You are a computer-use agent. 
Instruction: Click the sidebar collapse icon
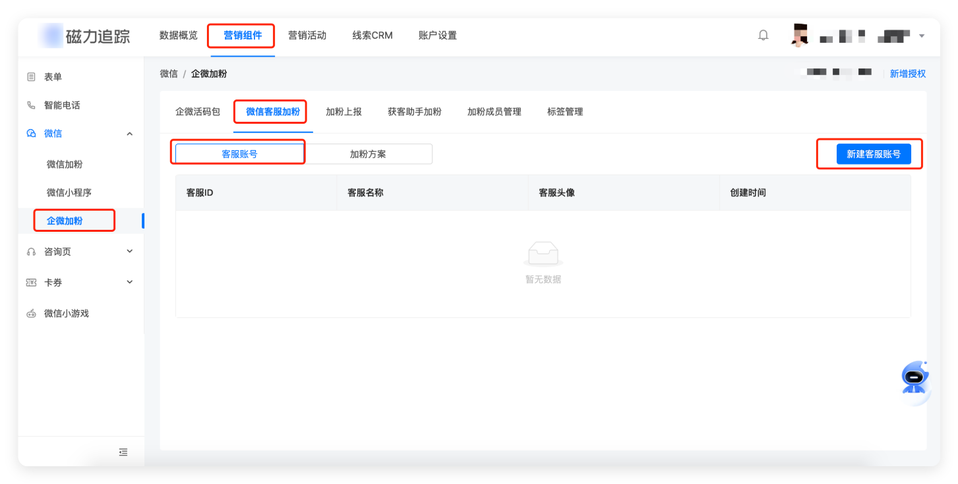tap(123, 452)
